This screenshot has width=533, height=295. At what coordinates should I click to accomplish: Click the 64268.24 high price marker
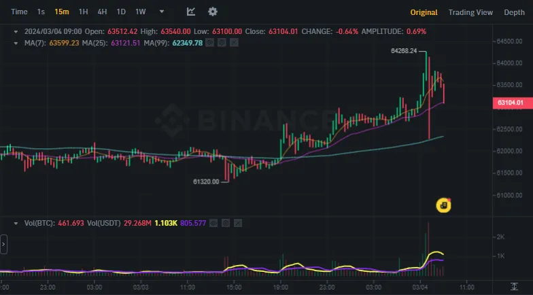coord(404,51)
